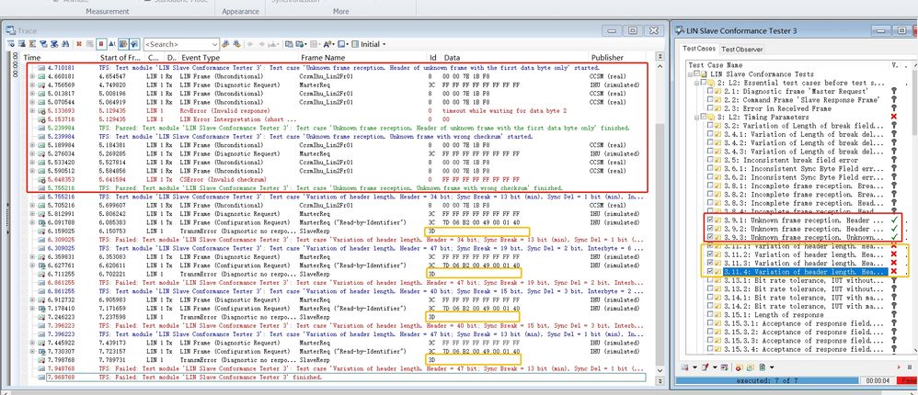Open the Search combo box dropdown in Trace
The width and height of the screenshot is (918, 395).
pos(215,44)
